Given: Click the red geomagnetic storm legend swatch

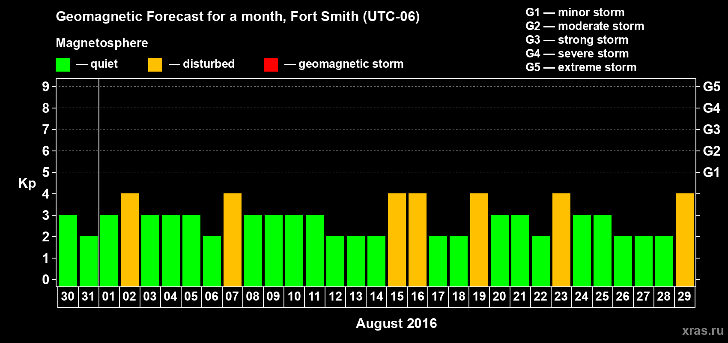Looking at the screenshot, I should [271, 65].
